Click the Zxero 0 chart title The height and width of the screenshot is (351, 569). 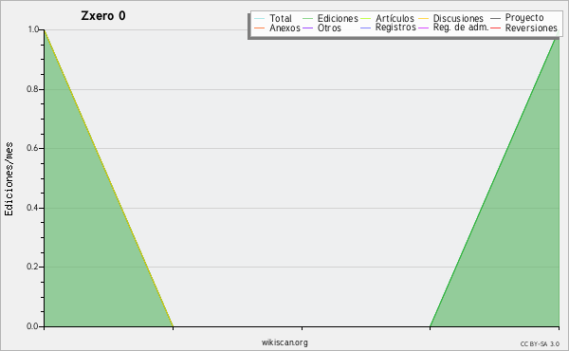[x=103, y=15]
